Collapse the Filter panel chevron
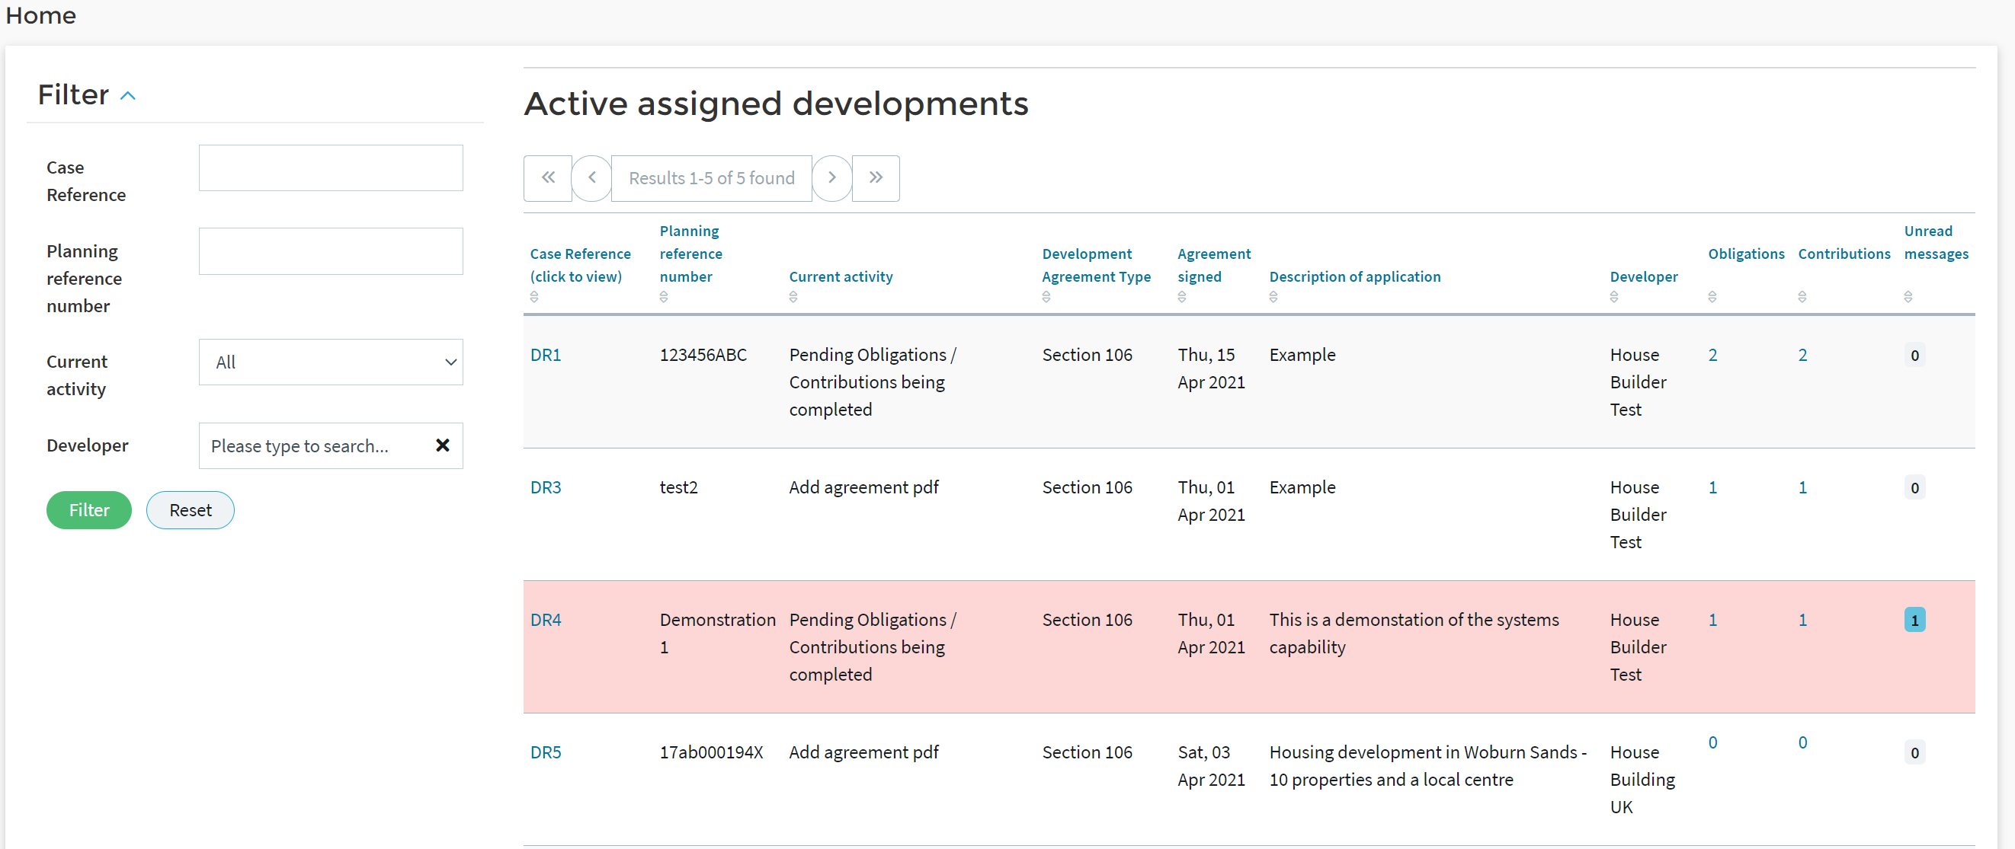The width and height of the screenshot is (2015, 849). coord(128,96)
